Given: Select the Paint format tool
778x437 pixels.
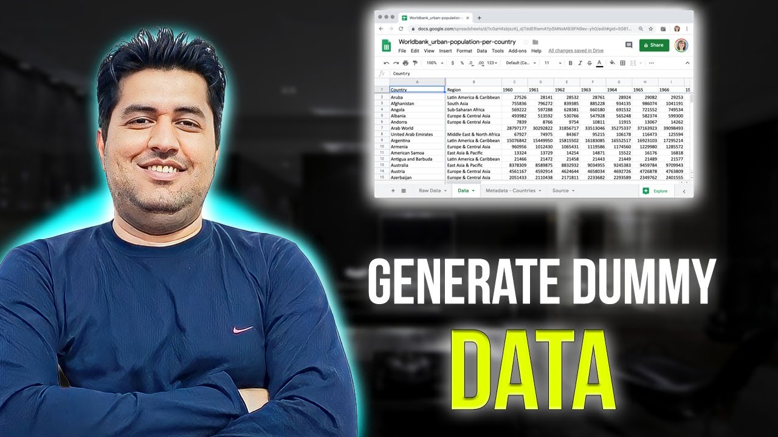Looking at the screenshot, I should point(415,63).
